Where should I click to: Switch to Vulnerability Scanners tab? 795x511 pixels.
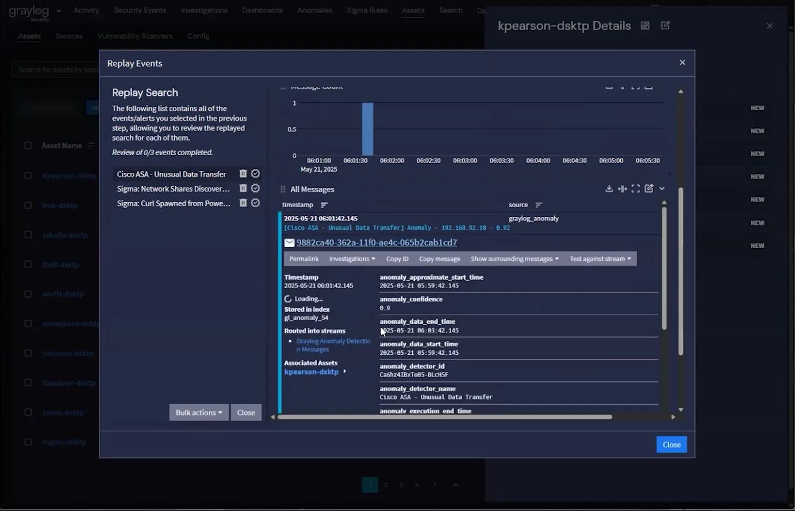pyautogui.click(x=135, y=36)
